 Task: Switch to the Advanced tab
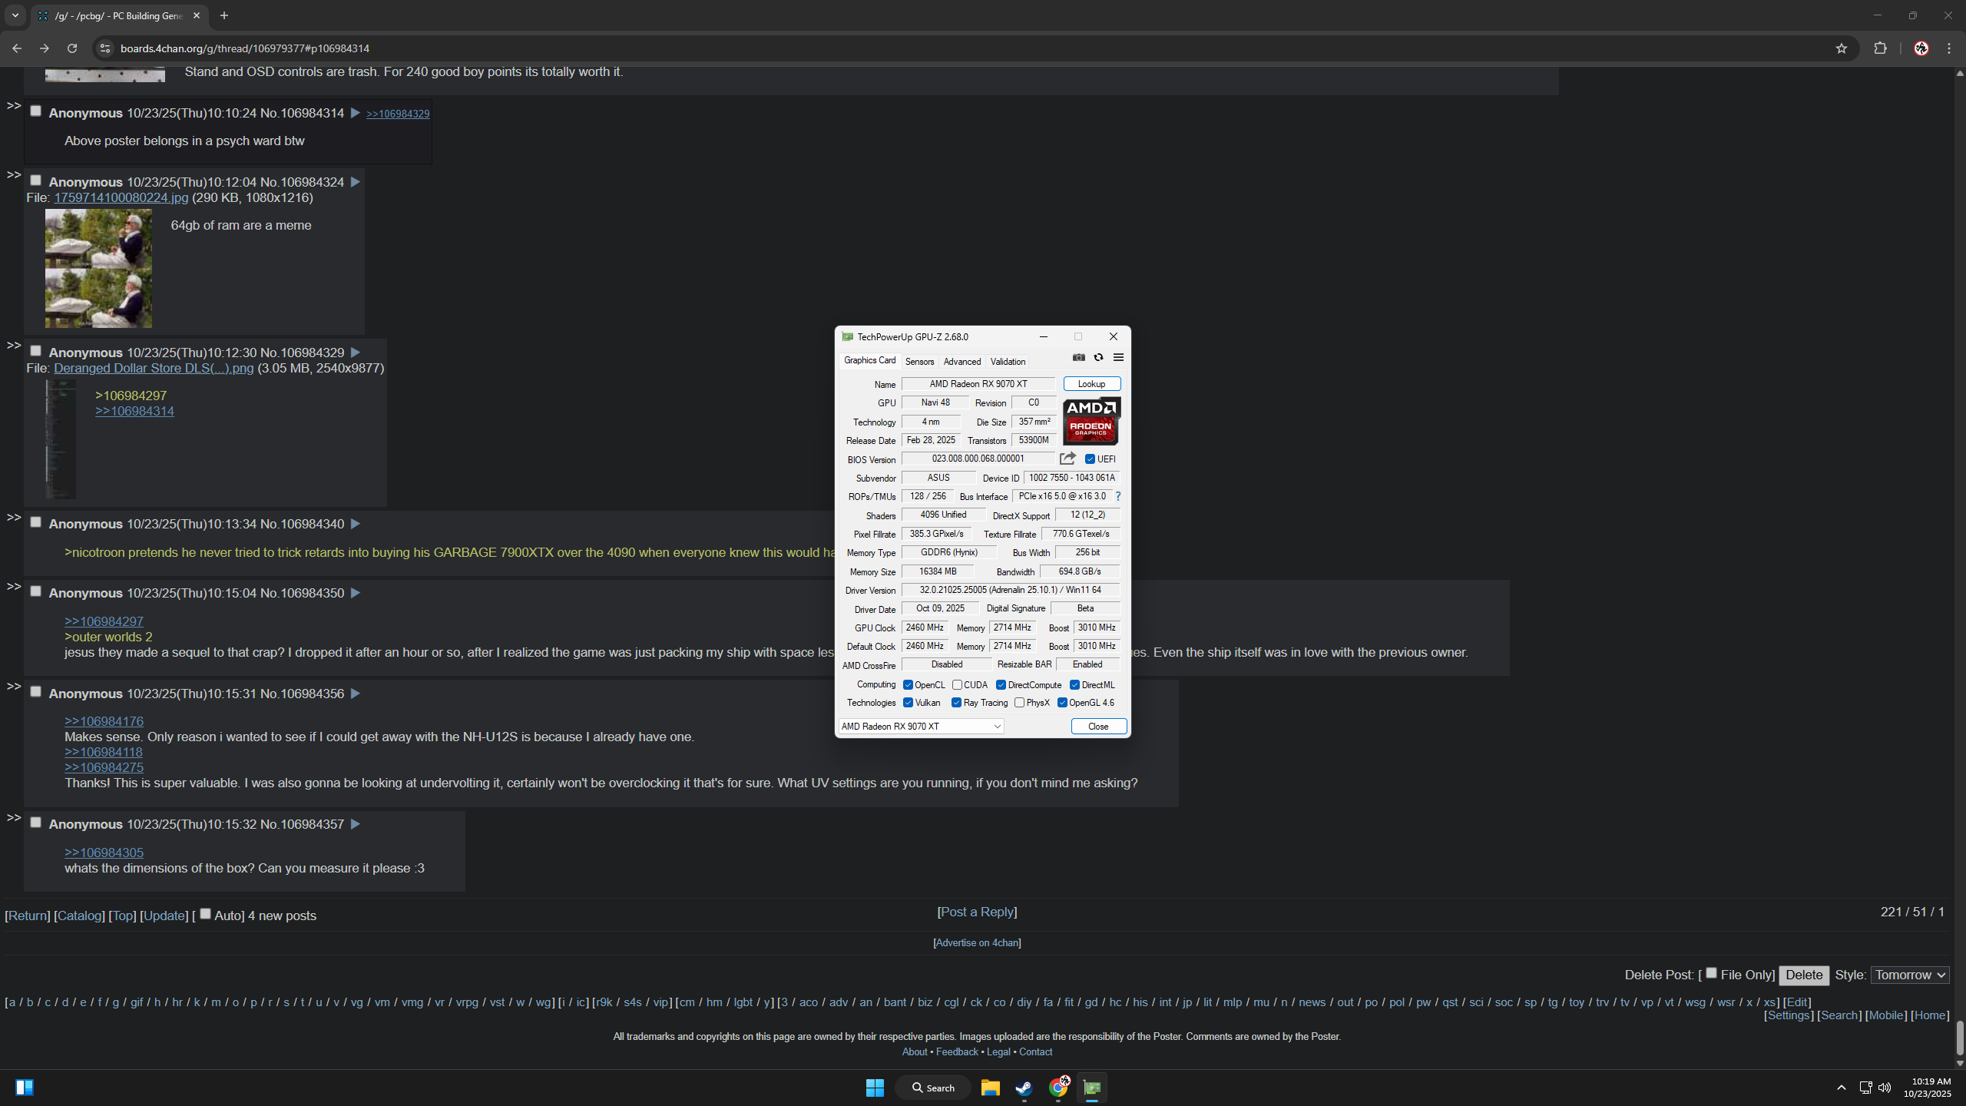point(961,361)
